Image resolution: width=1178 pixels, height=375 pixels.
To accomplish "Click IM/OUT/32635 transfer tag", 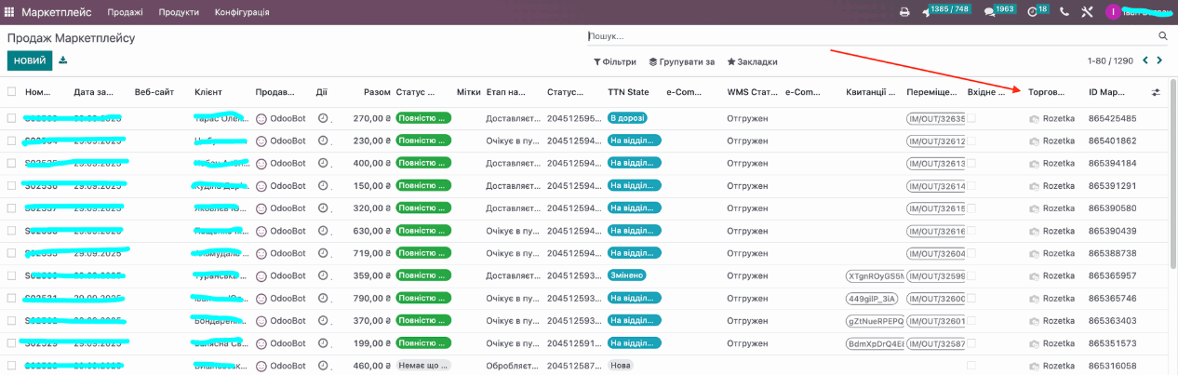I will click(936, 119).
